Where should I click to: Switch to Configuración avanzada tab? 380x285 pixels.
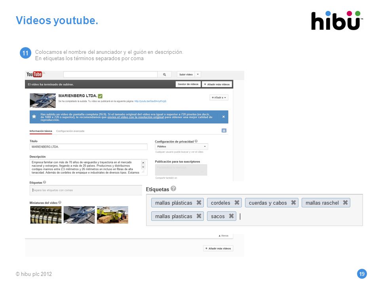[x=70, y=131]
